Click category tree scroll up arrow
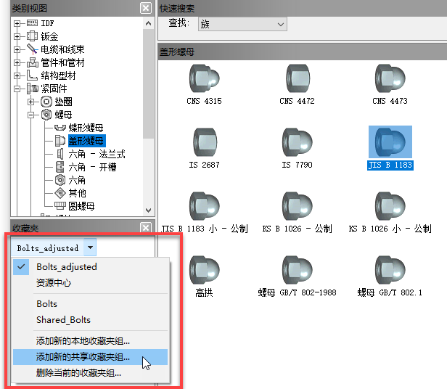This screenshot has width=447, height=389. [148, 23]
